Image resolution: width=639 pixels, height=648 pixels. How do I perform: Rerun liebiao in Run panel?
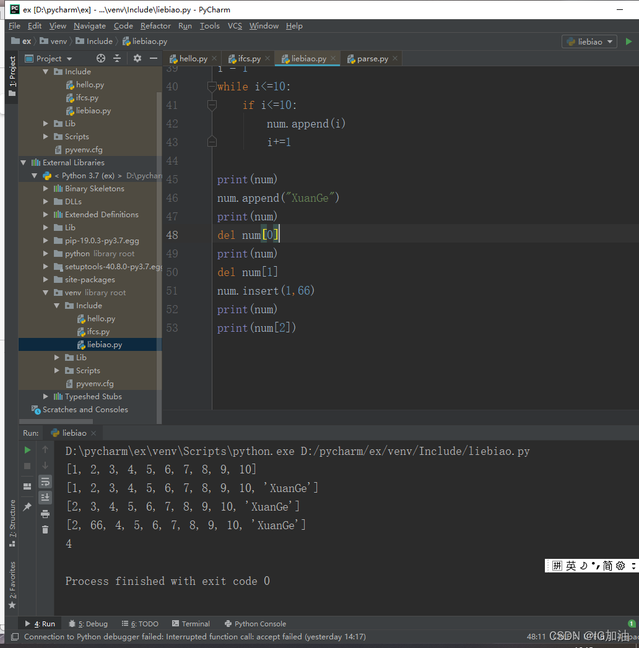[27, 450]
